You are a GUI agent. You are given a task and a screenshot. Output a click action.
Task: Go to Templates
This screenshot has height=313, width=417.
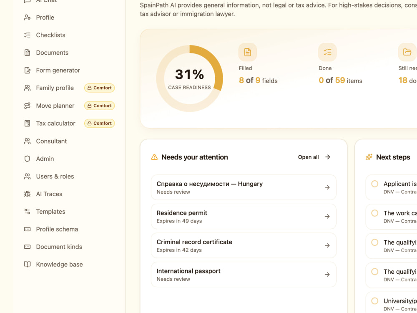pyautogui.click(x=50, y=212)
